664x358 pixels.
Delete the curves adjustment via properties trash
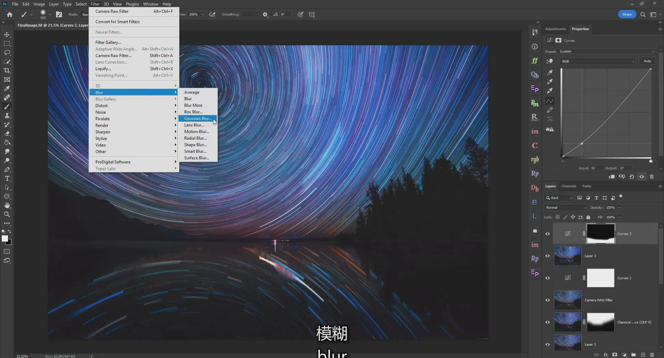coord(652,177)
